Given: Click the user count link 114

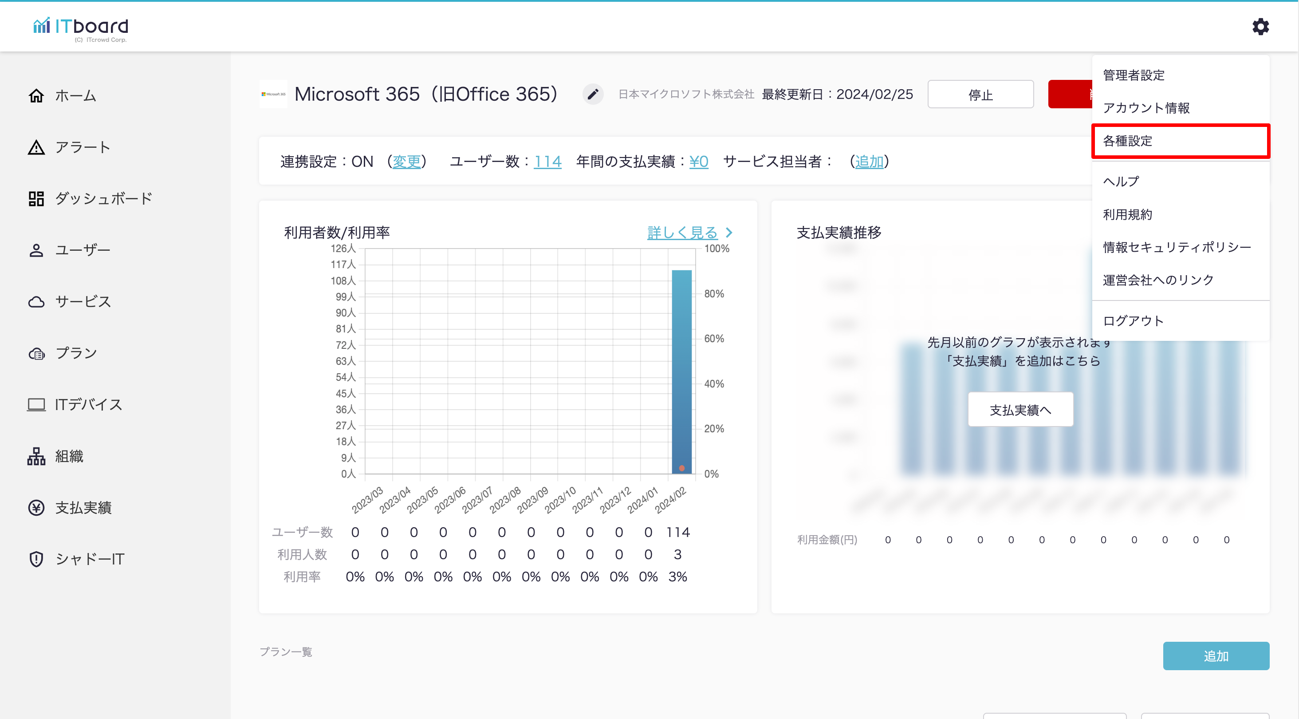Looking at the screenshot, I should tap(547, 162).
